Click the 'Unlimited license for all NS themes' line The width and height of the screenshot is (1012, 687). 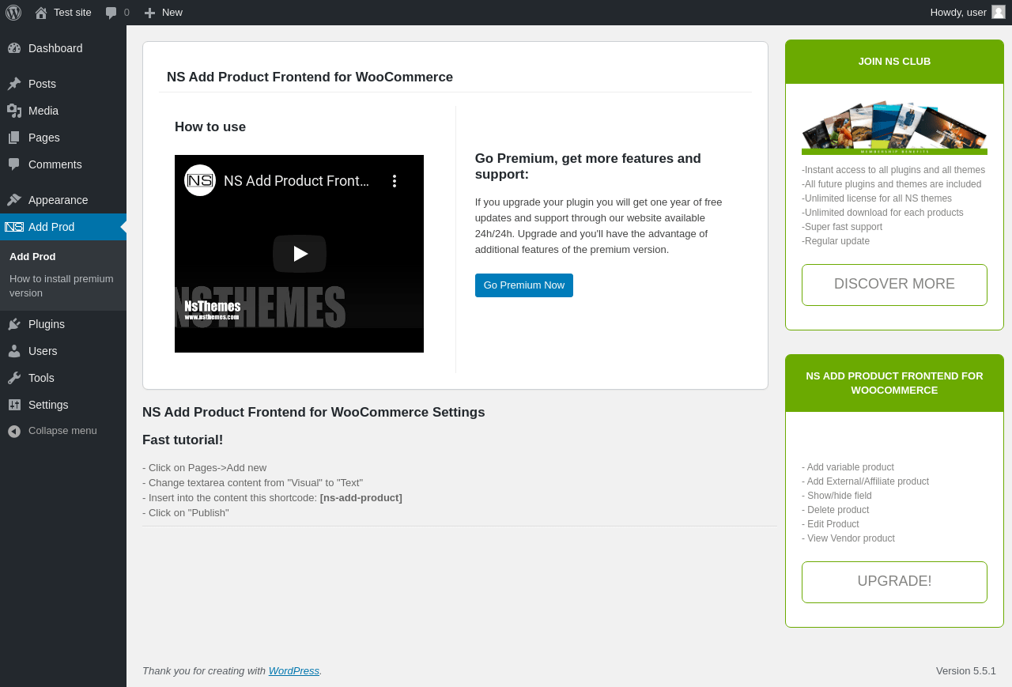(x=877, y=198)
